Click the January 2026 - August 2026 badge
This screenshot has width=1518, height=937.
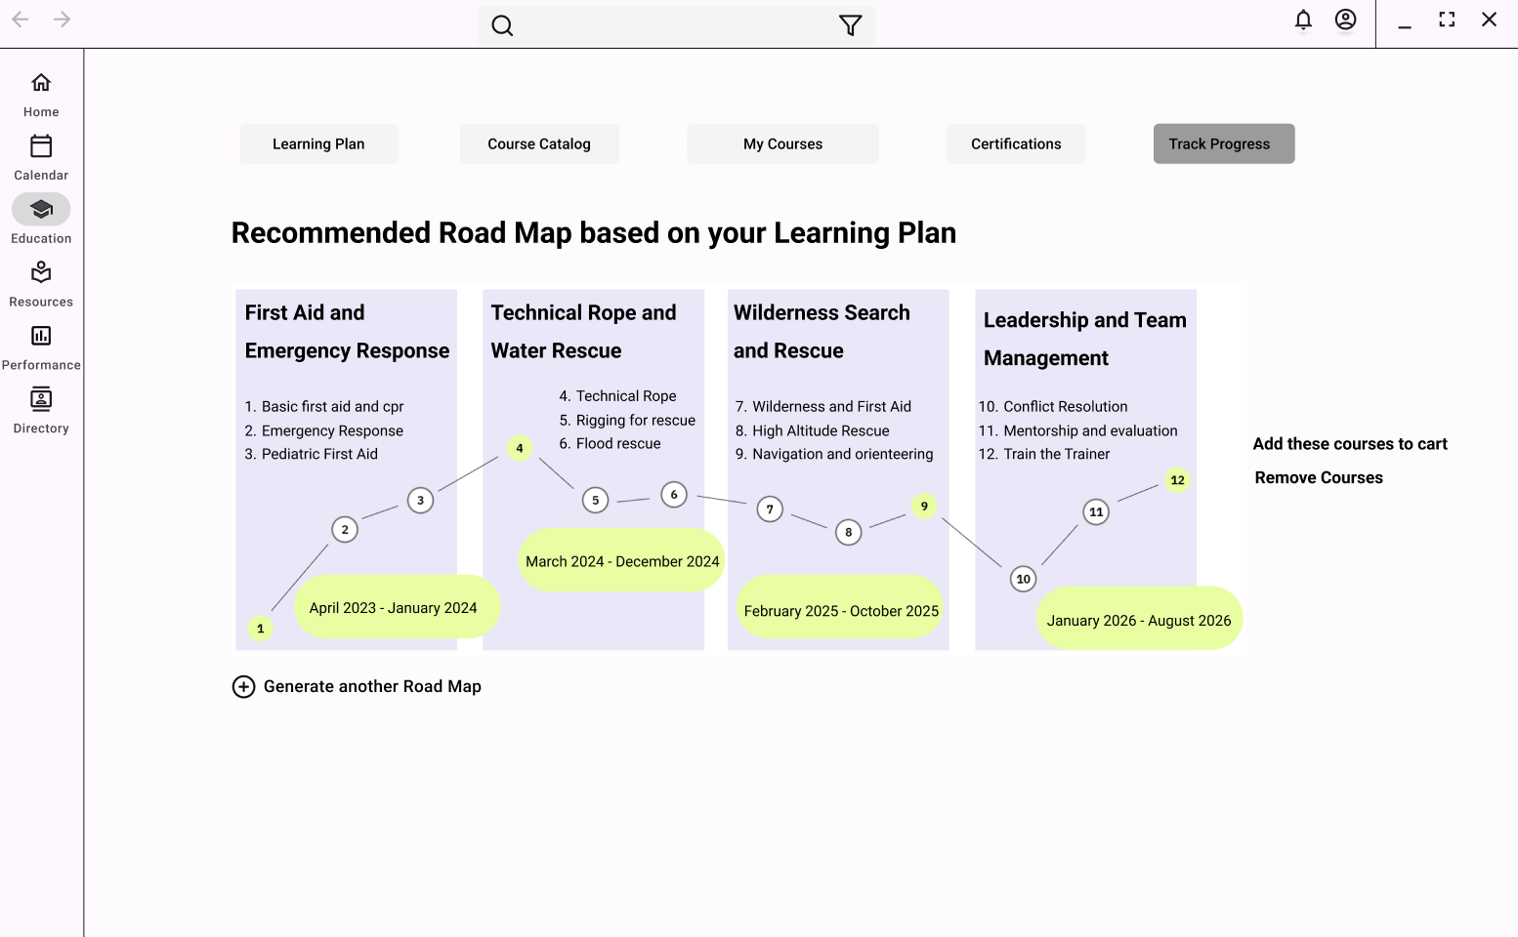1139,619
